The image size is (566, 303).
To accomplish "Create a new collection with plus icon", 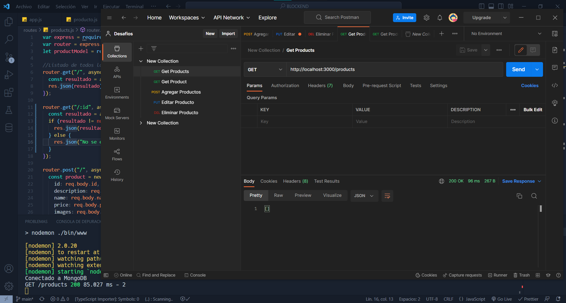I will 141,49.
